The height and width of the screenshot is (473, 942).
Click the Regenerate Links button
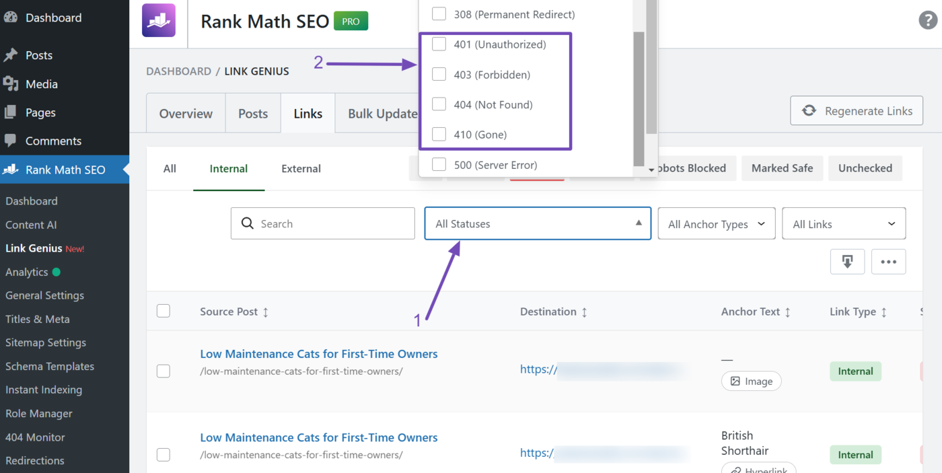pyautogui.click(x=856, y=110)
